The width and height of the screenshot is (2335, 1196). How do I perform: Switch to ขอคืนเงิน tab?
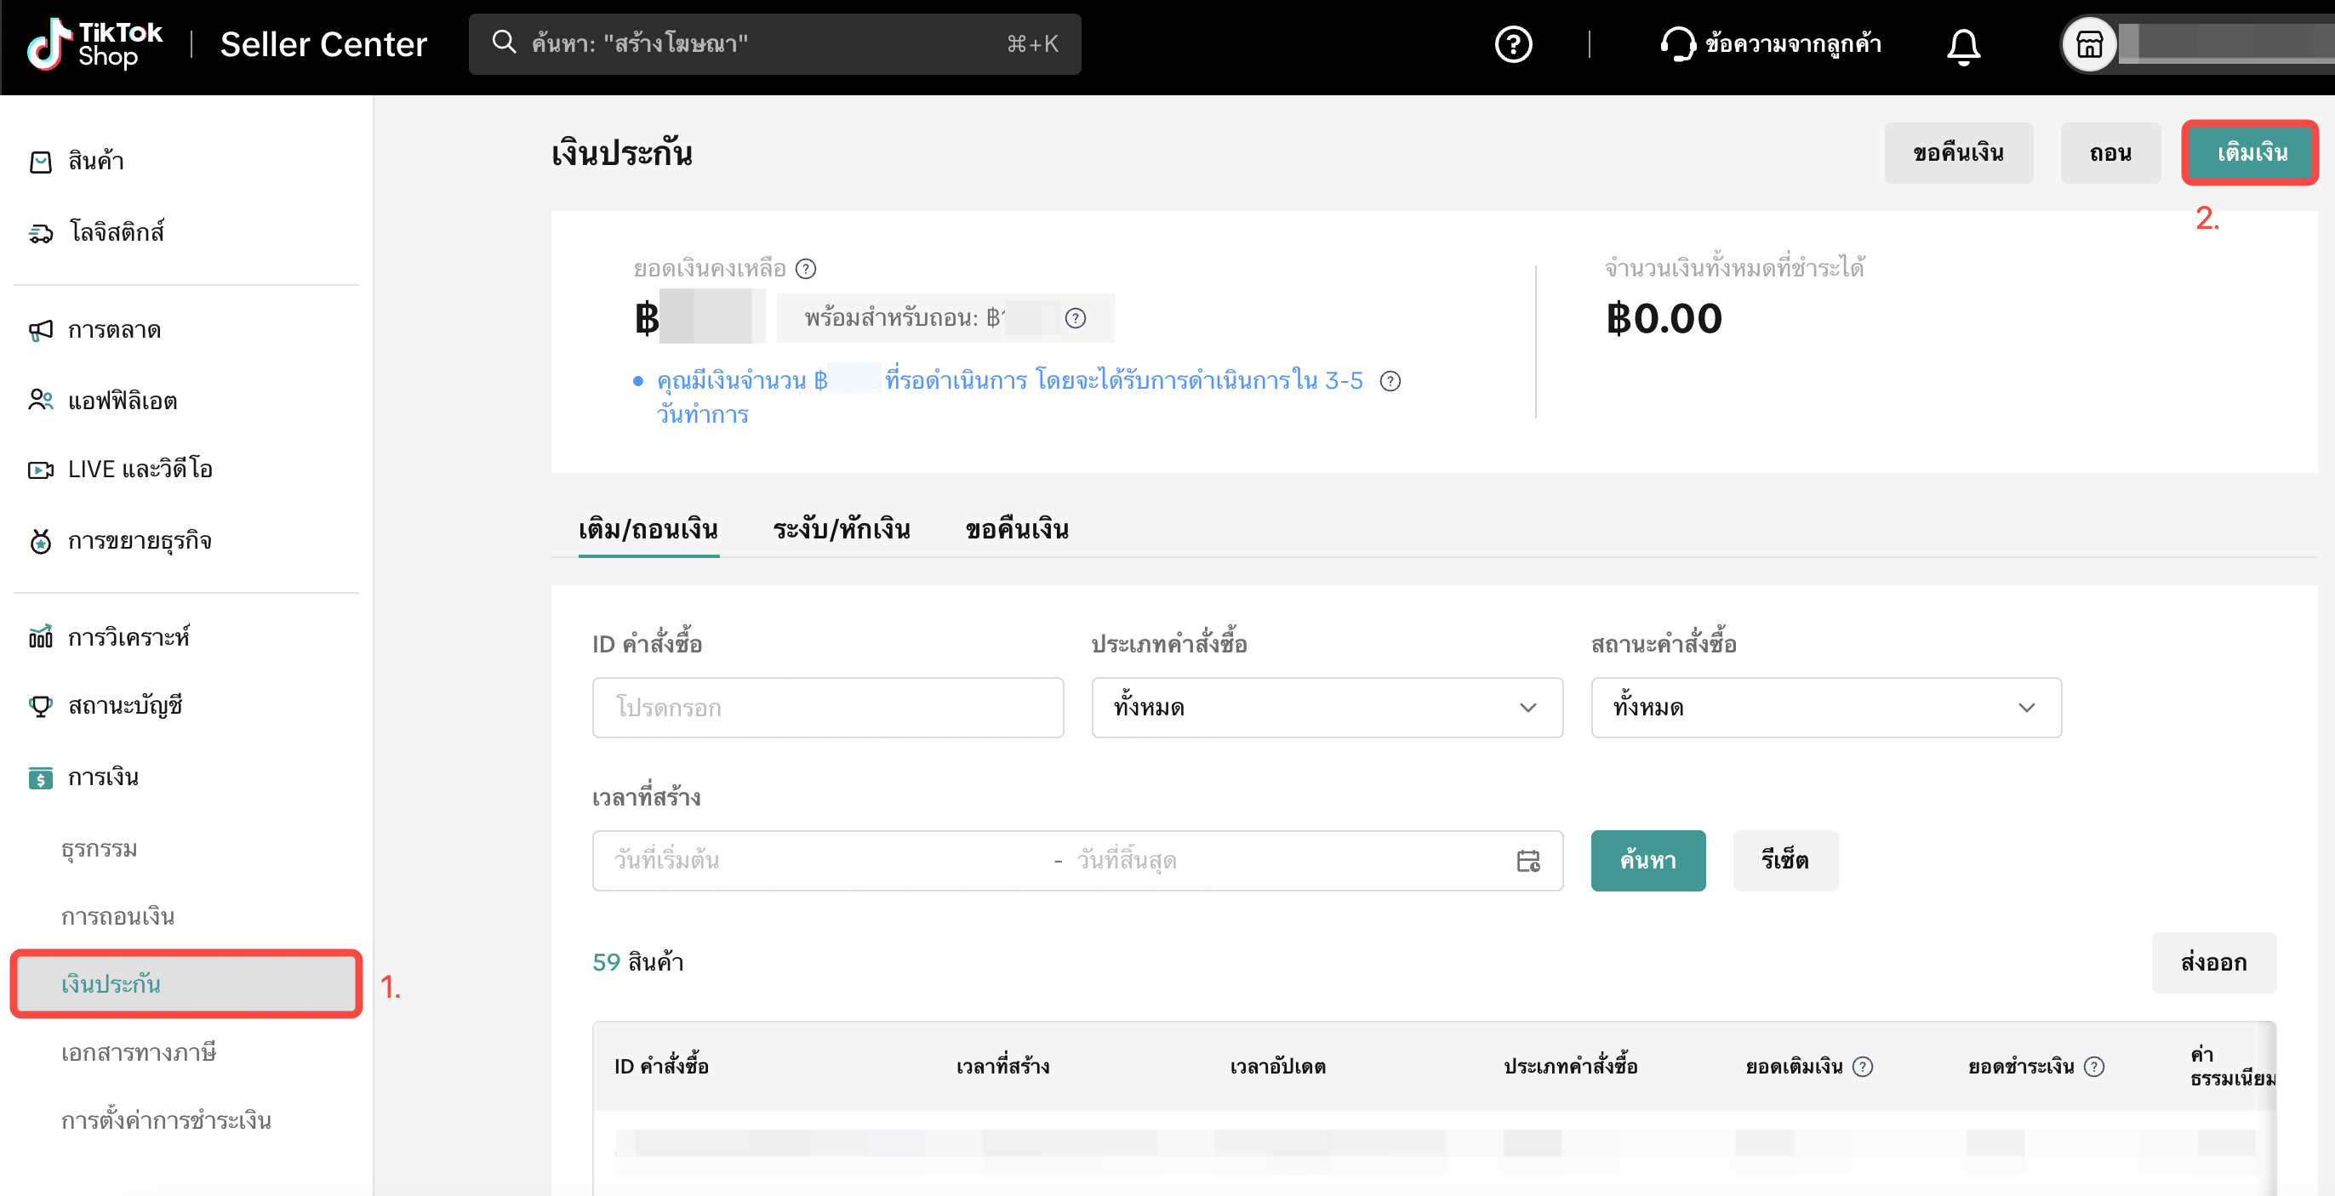[1017, 529]
